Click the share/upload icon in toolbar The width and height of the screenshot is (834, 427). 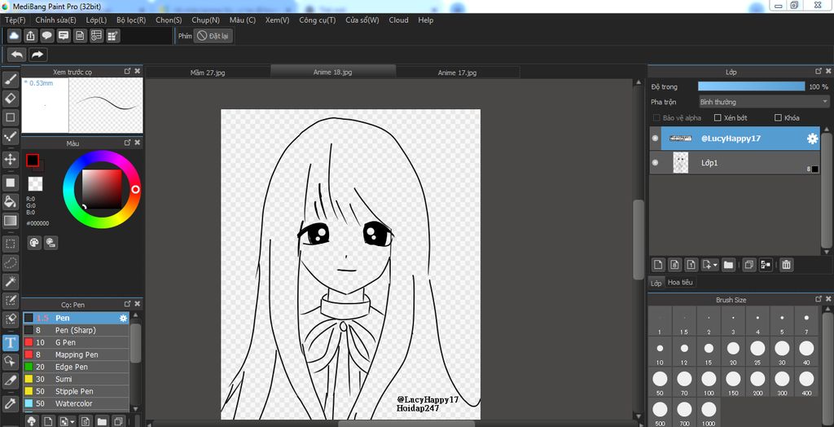(31, 36)
